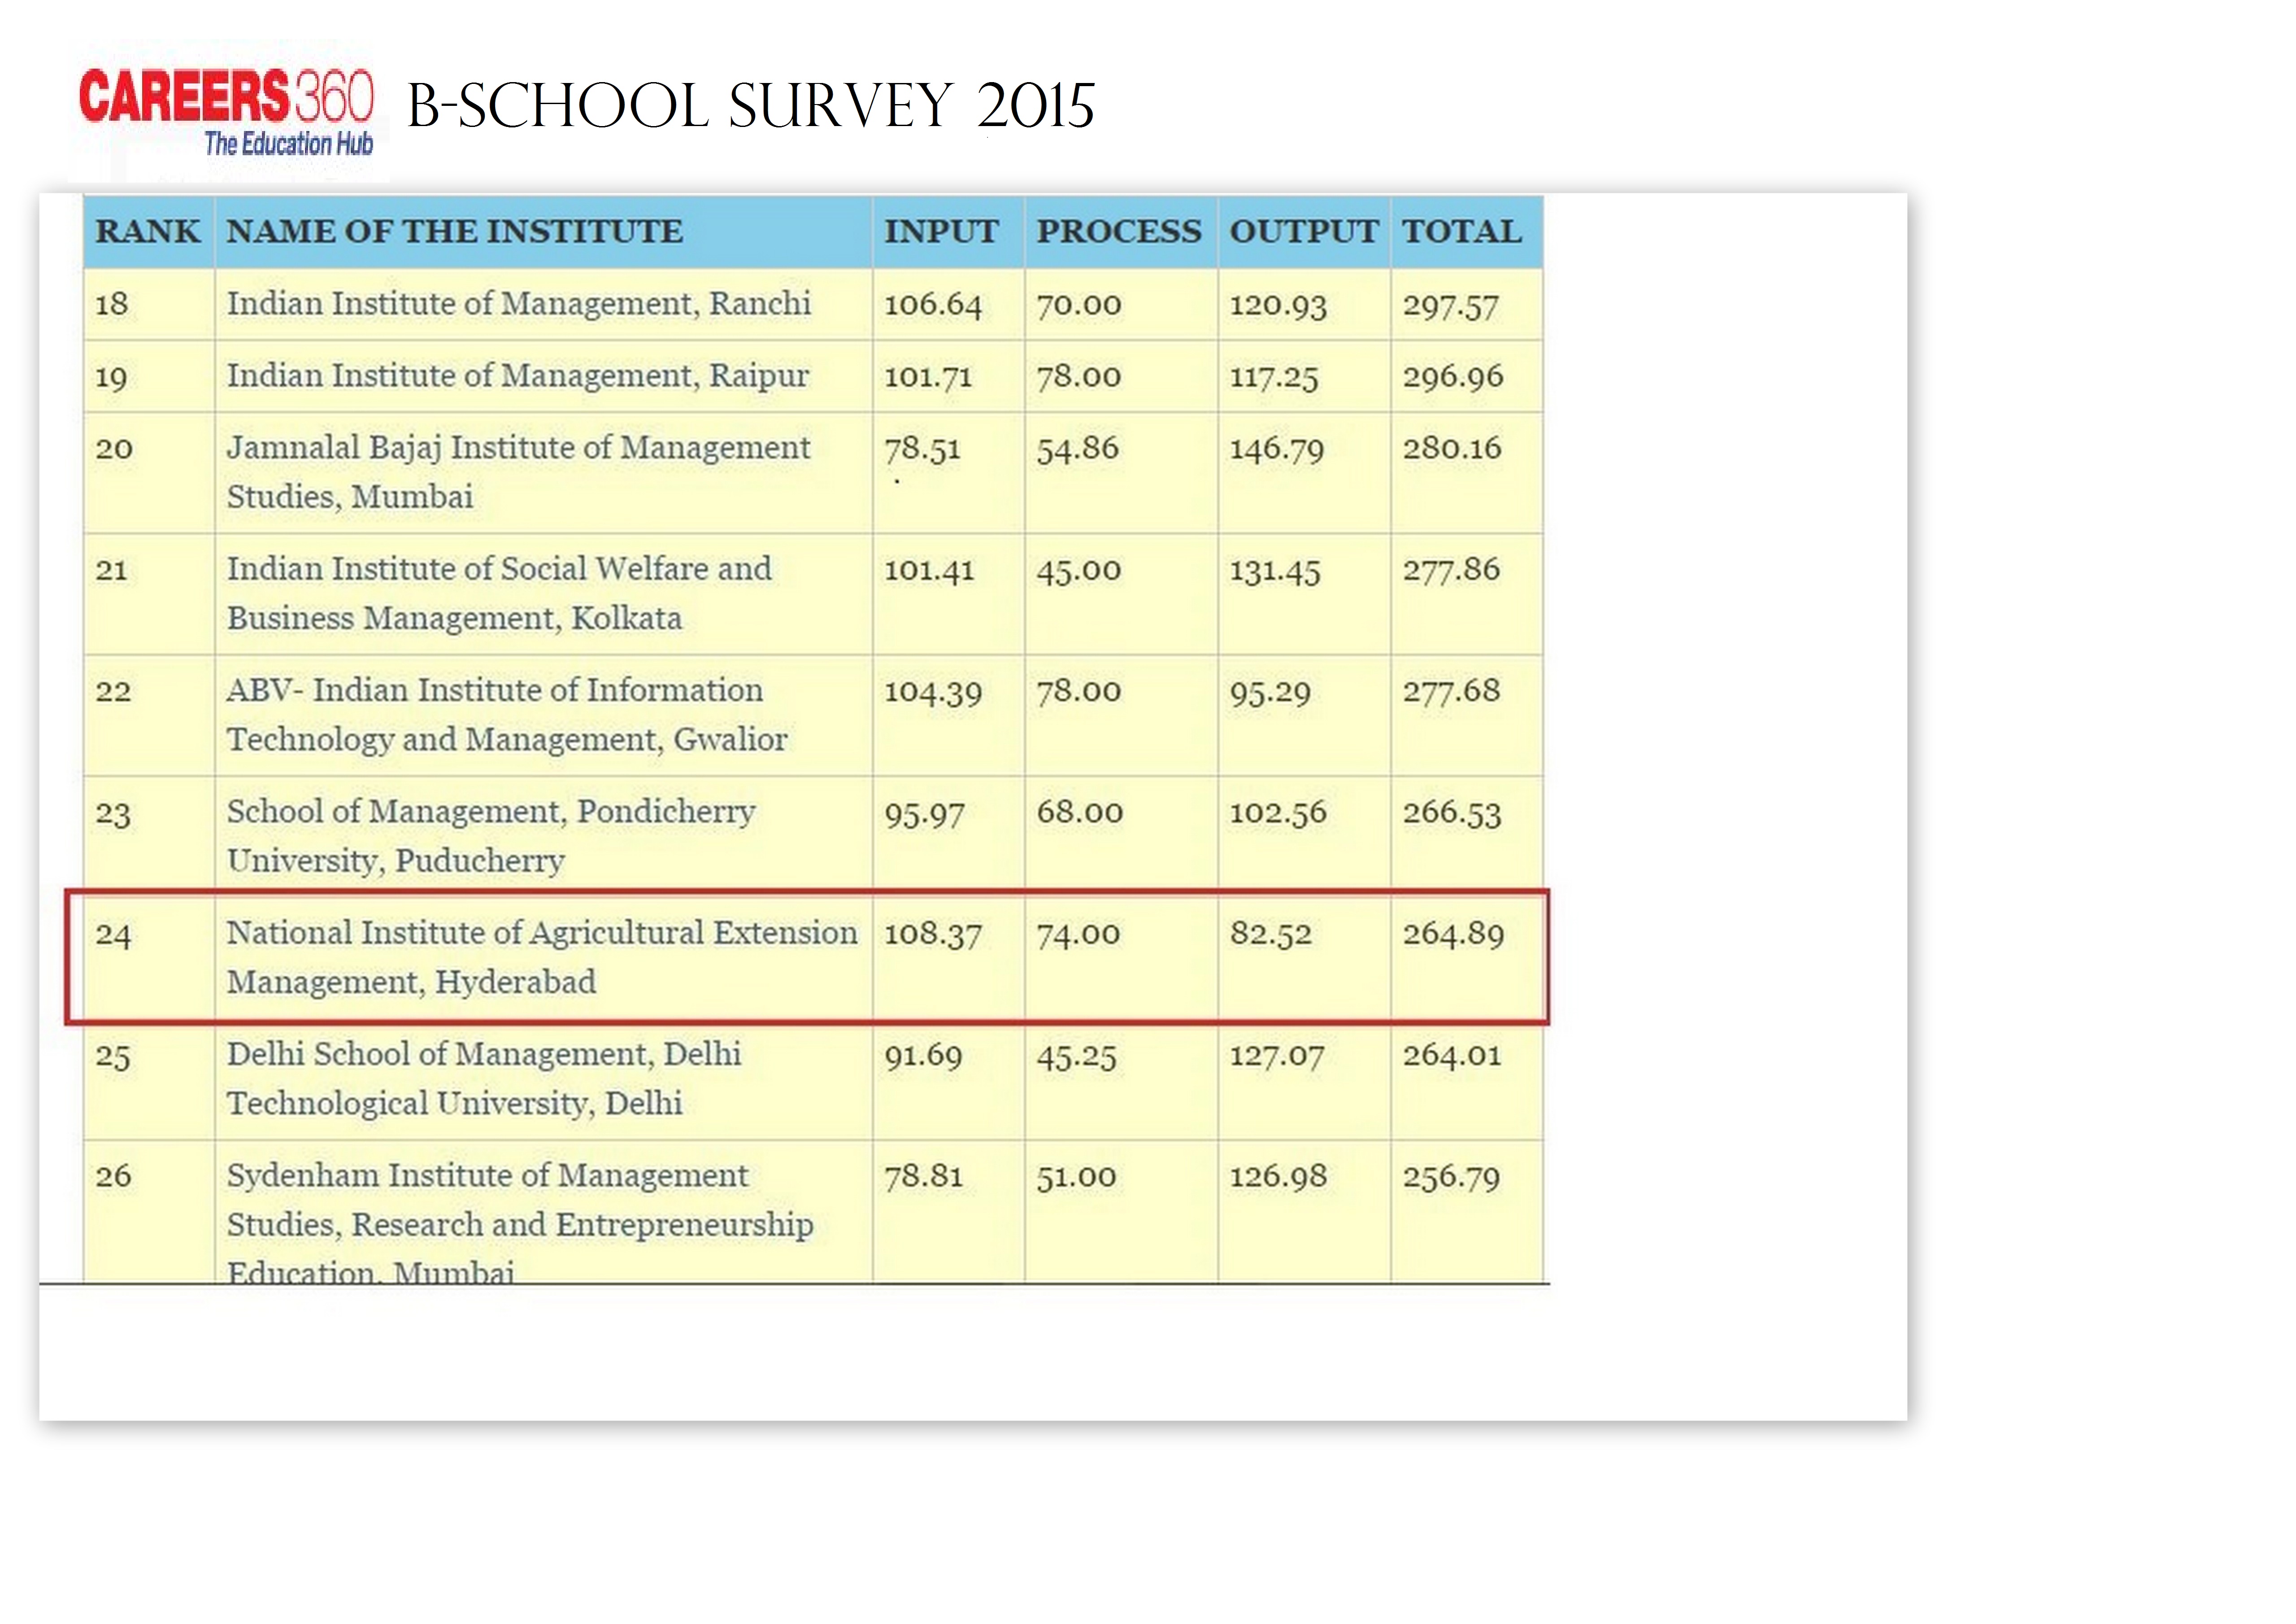The height and width of the screenshot is (1624, 2296).
Task: Click Indian Institute of Management, Ranchi
Action: coord(519,304)
